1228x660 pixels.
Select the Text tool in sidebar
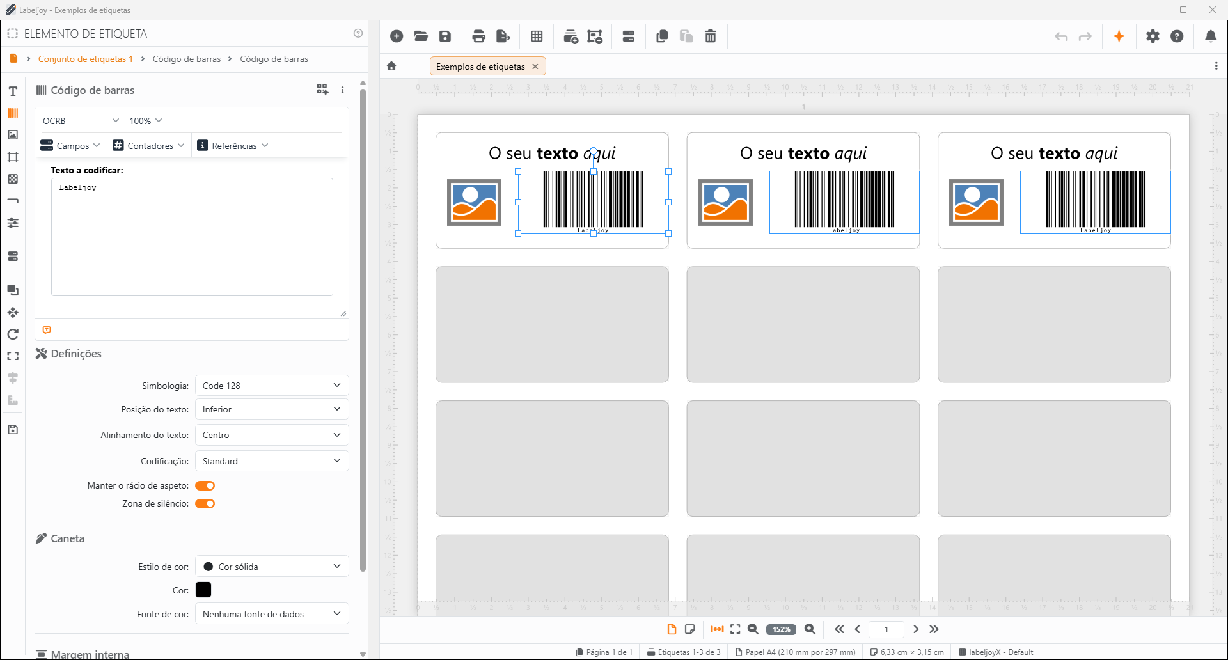13,91
